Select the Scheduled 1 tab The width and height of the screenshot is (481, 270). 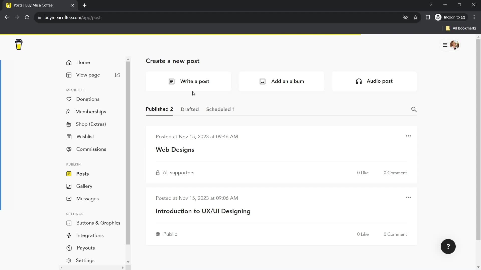(x=220, y=109)
